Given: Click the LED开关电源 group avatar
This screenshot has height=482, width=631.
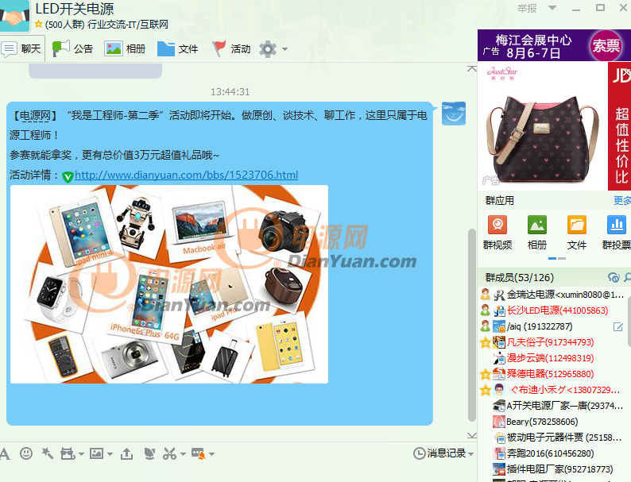Looking at the screenshot, I should [14, 15].
